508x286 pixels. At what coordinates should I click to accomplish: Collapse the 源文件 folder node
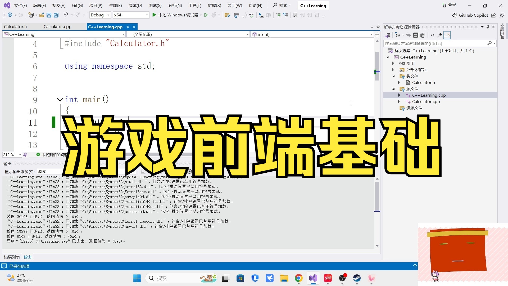(393, 89)
